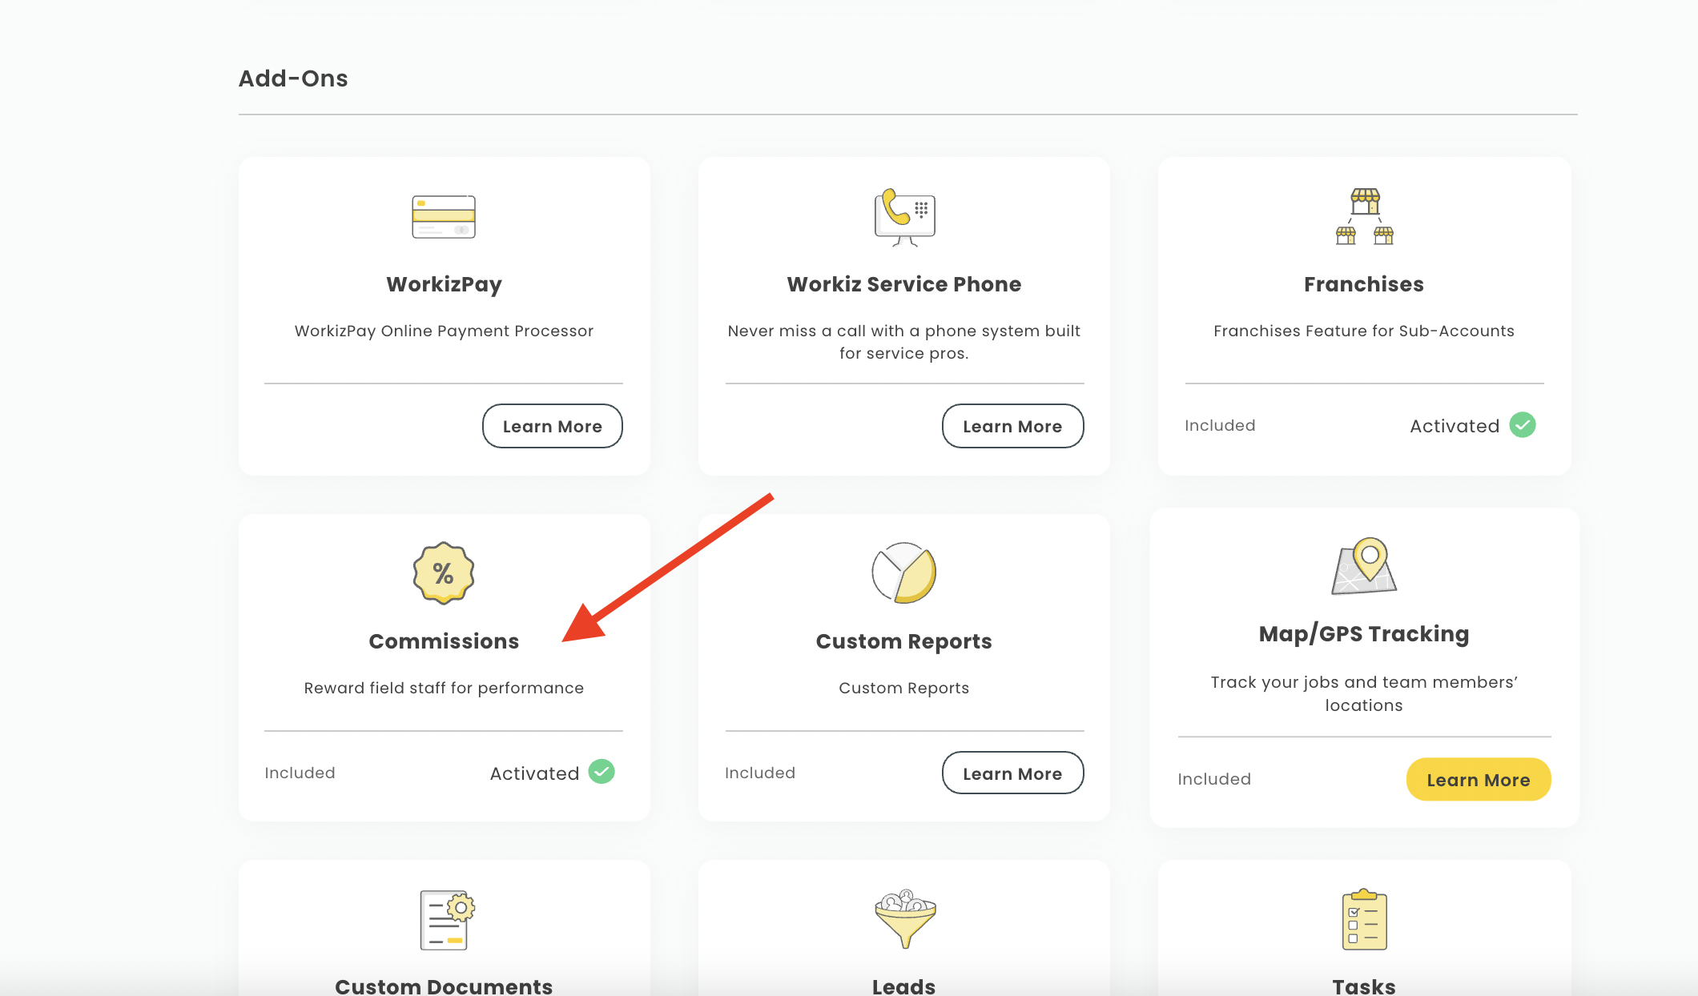Click the Franchises storefront icon

(1364, 217)
